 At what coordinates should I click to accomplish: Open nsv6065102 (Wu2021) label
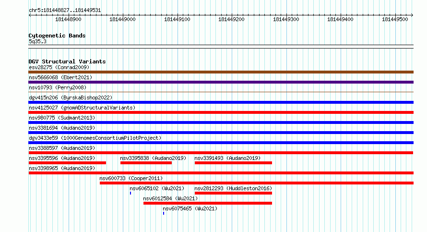pos(157,188)
